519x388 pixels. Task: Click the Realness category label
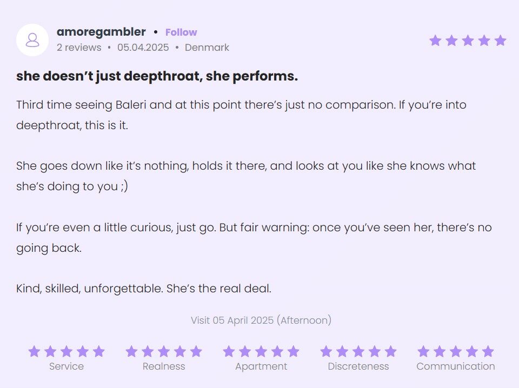click(164, 366)
